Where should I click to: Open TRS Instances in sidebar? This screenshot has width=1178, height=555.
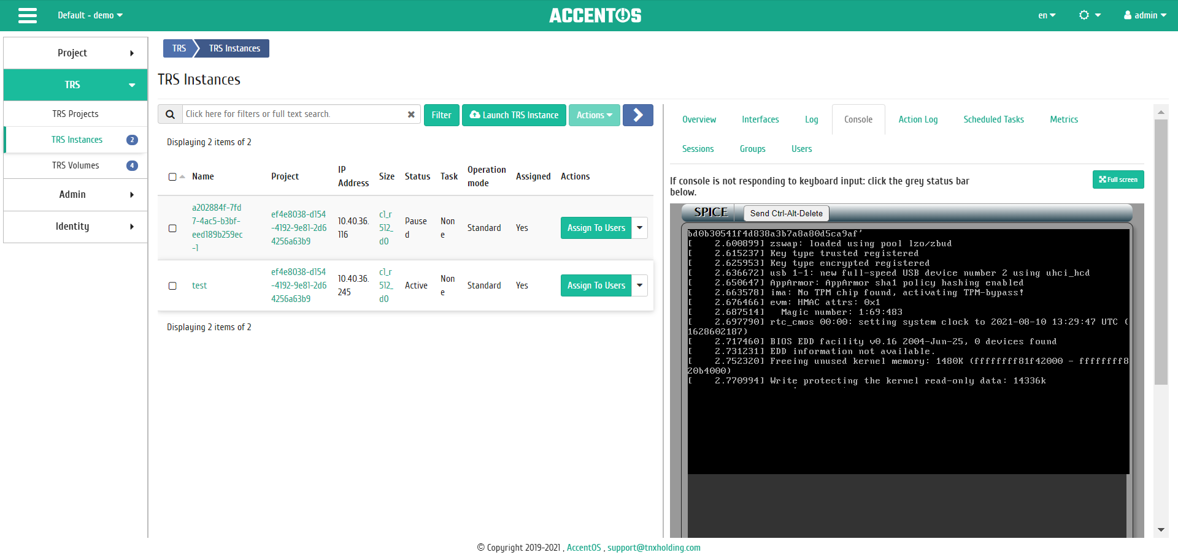click(x=77, y=140)
